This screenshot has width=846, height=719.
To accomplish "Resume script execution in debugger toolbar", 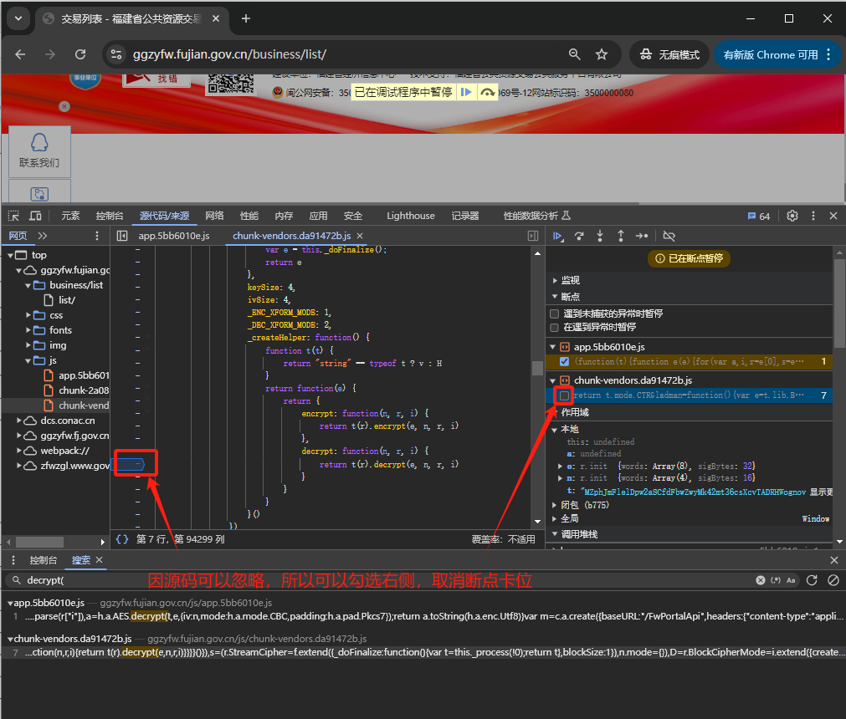I will point(558,237).
